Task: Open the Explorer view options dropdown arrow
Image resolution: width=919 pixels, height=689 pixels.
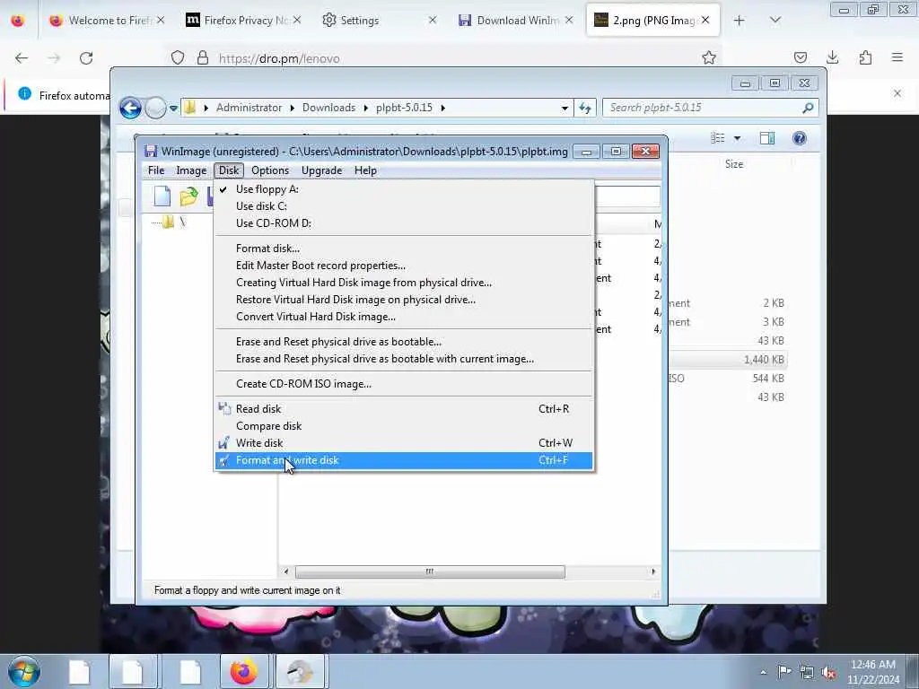Action: [738, 138]
